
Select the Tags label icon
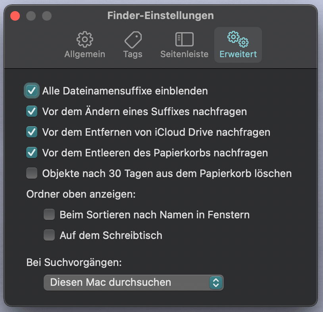click(x=133, y=40)
